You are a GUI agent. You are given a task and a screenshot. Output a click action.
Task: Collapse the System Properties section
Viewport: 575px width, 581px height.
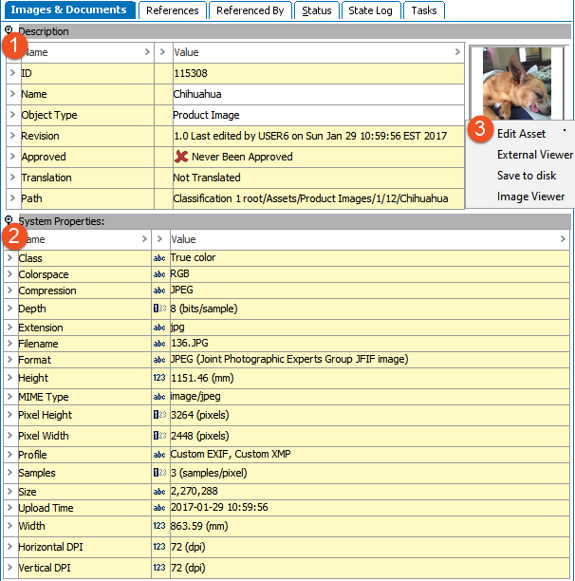coord(9,220)
